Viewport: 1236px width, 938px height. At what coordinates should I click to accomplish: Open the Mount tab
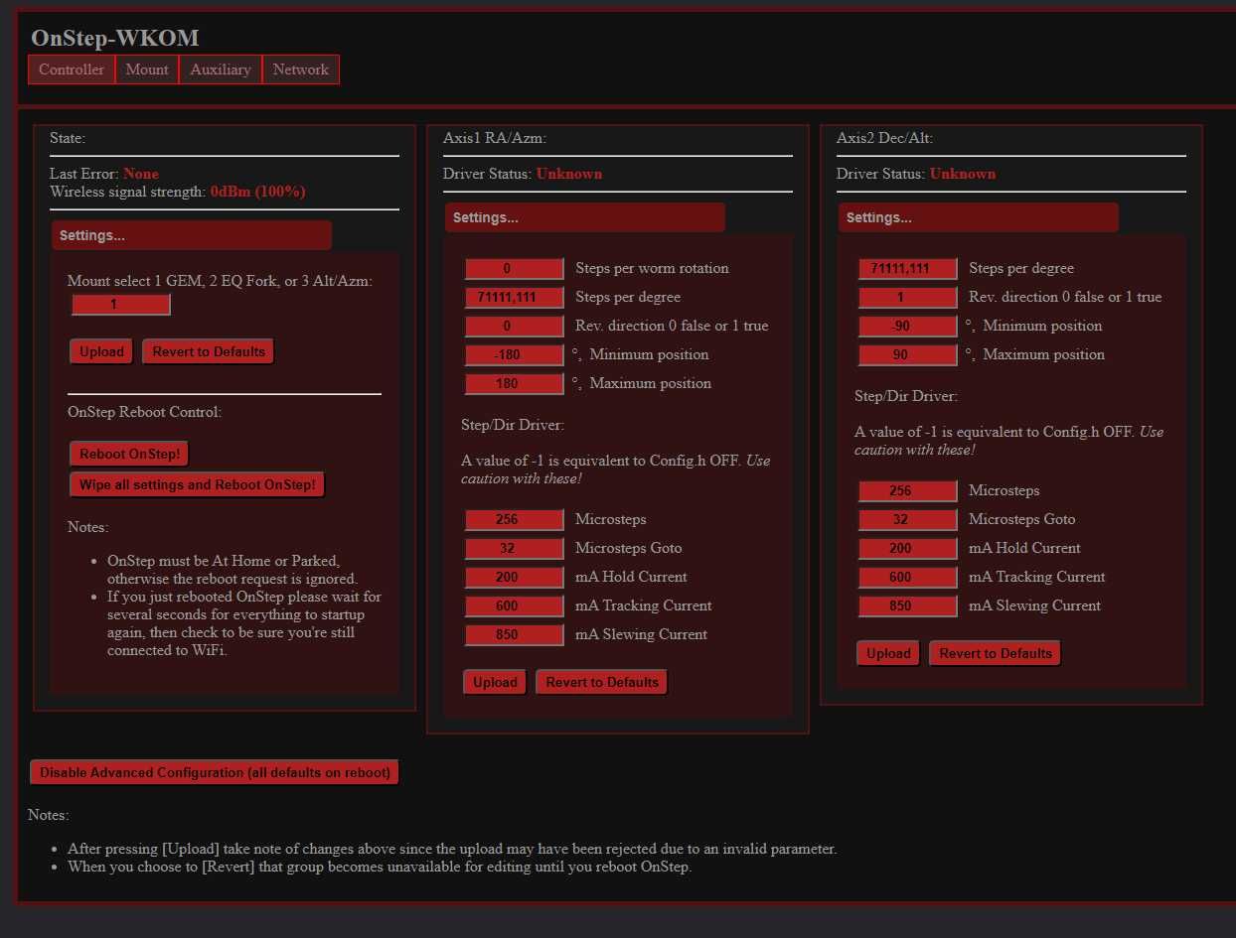point(147,69)
